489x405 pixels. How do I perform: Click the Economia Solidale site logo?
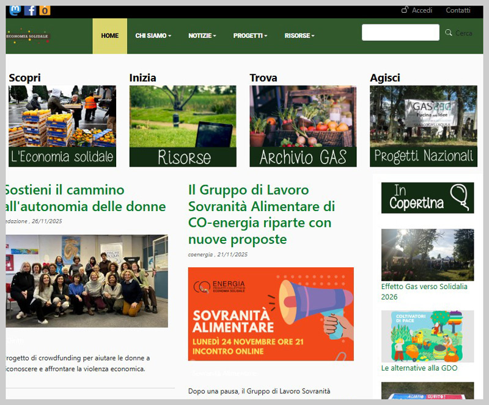pos(28,37)
